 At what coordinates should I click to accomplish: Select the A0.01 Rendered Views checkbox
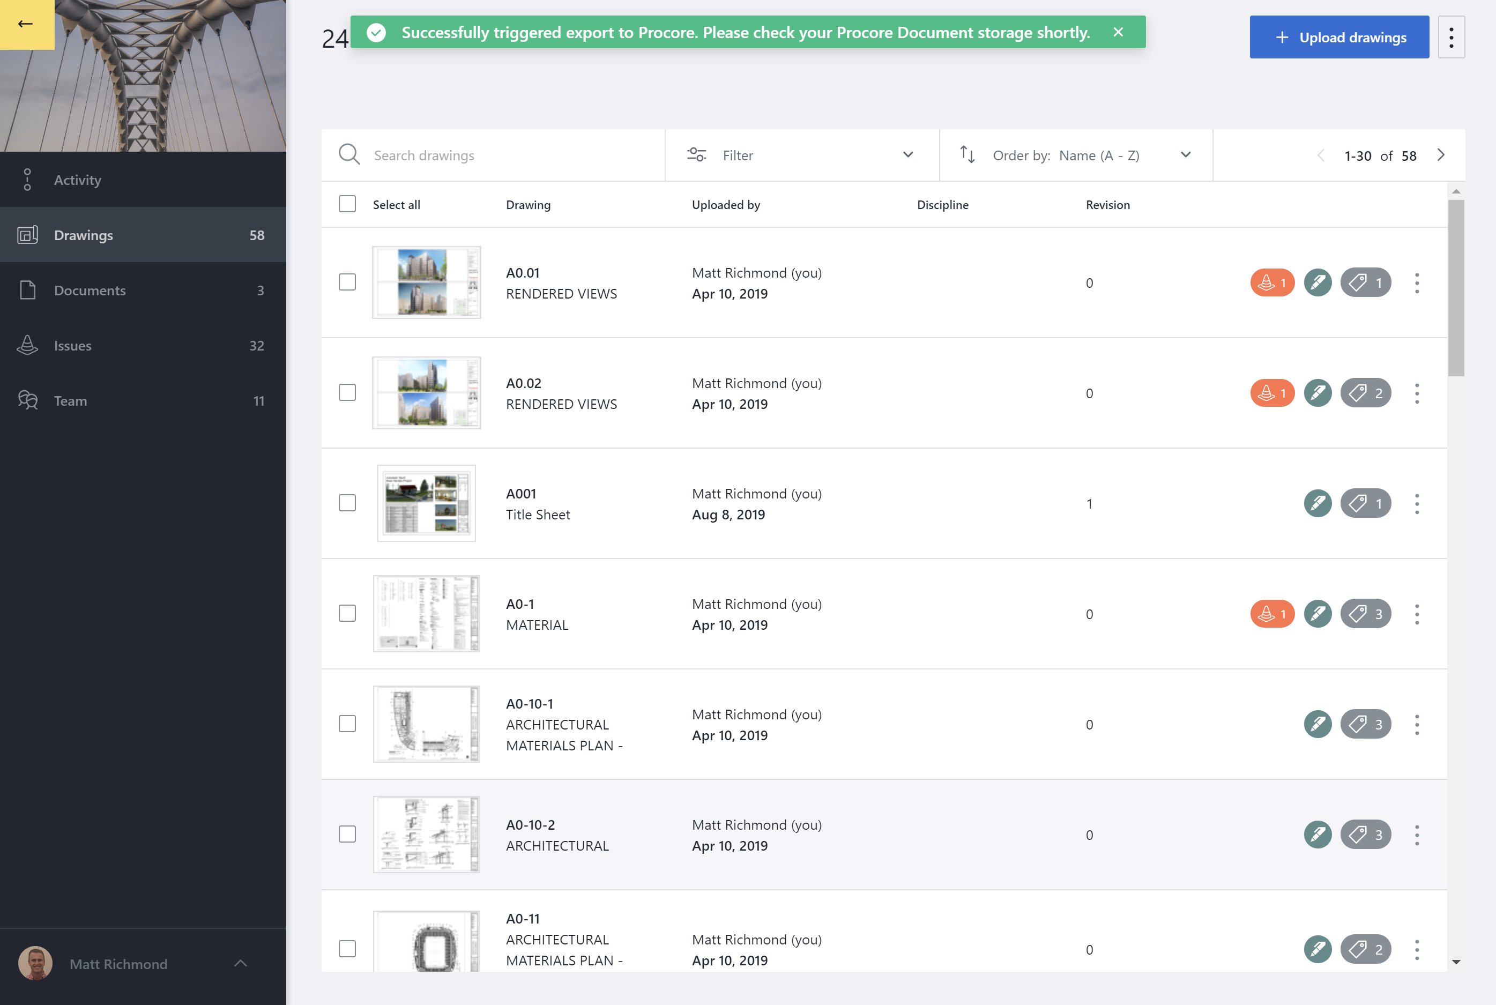pyautogui.click(x=347, y=282)
